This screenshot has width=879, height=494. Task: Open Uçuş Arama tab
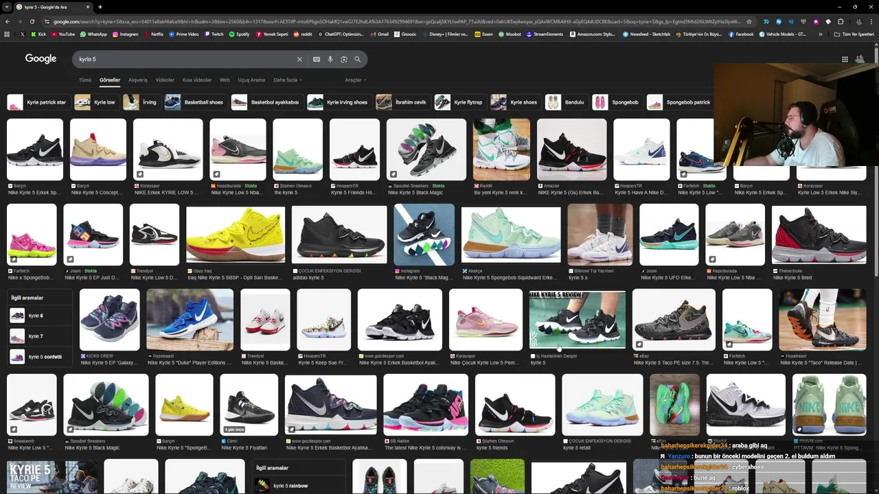point(251,80)
